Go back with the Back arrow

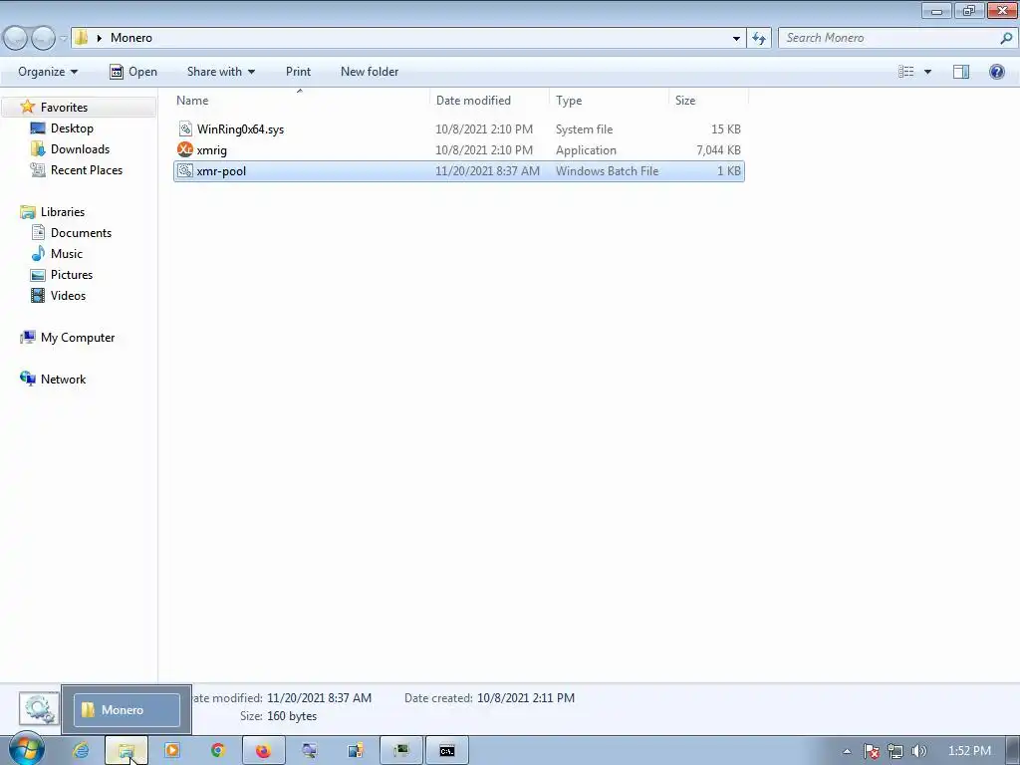pyautogui.click(x=16, y=39)
